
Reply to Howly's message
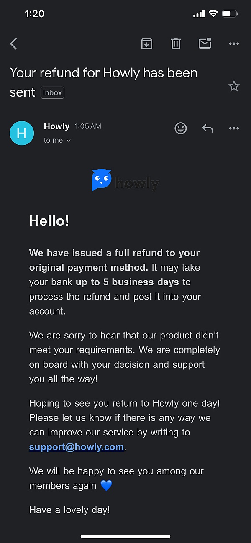click(207, 128)
